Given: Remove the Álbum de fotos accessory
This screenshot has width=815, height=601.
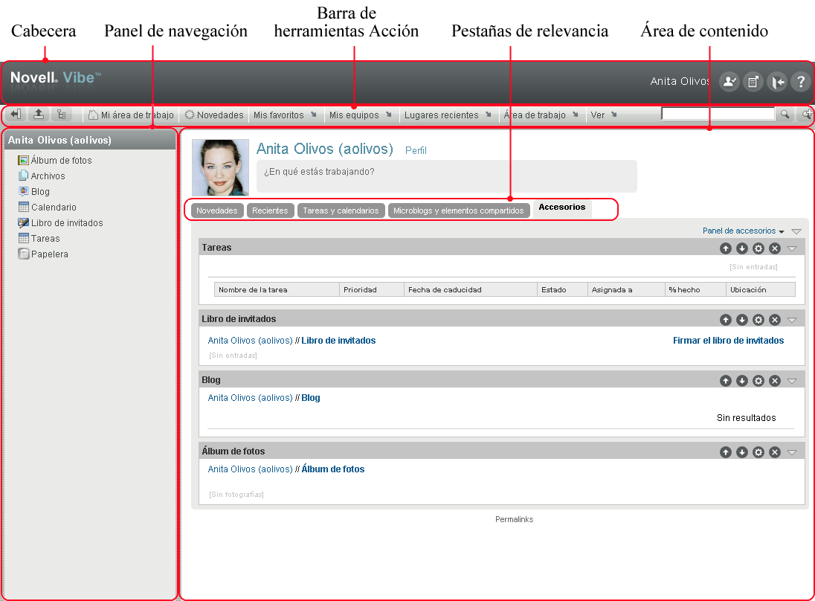Looking at the screenshot, I should point(775,452).
